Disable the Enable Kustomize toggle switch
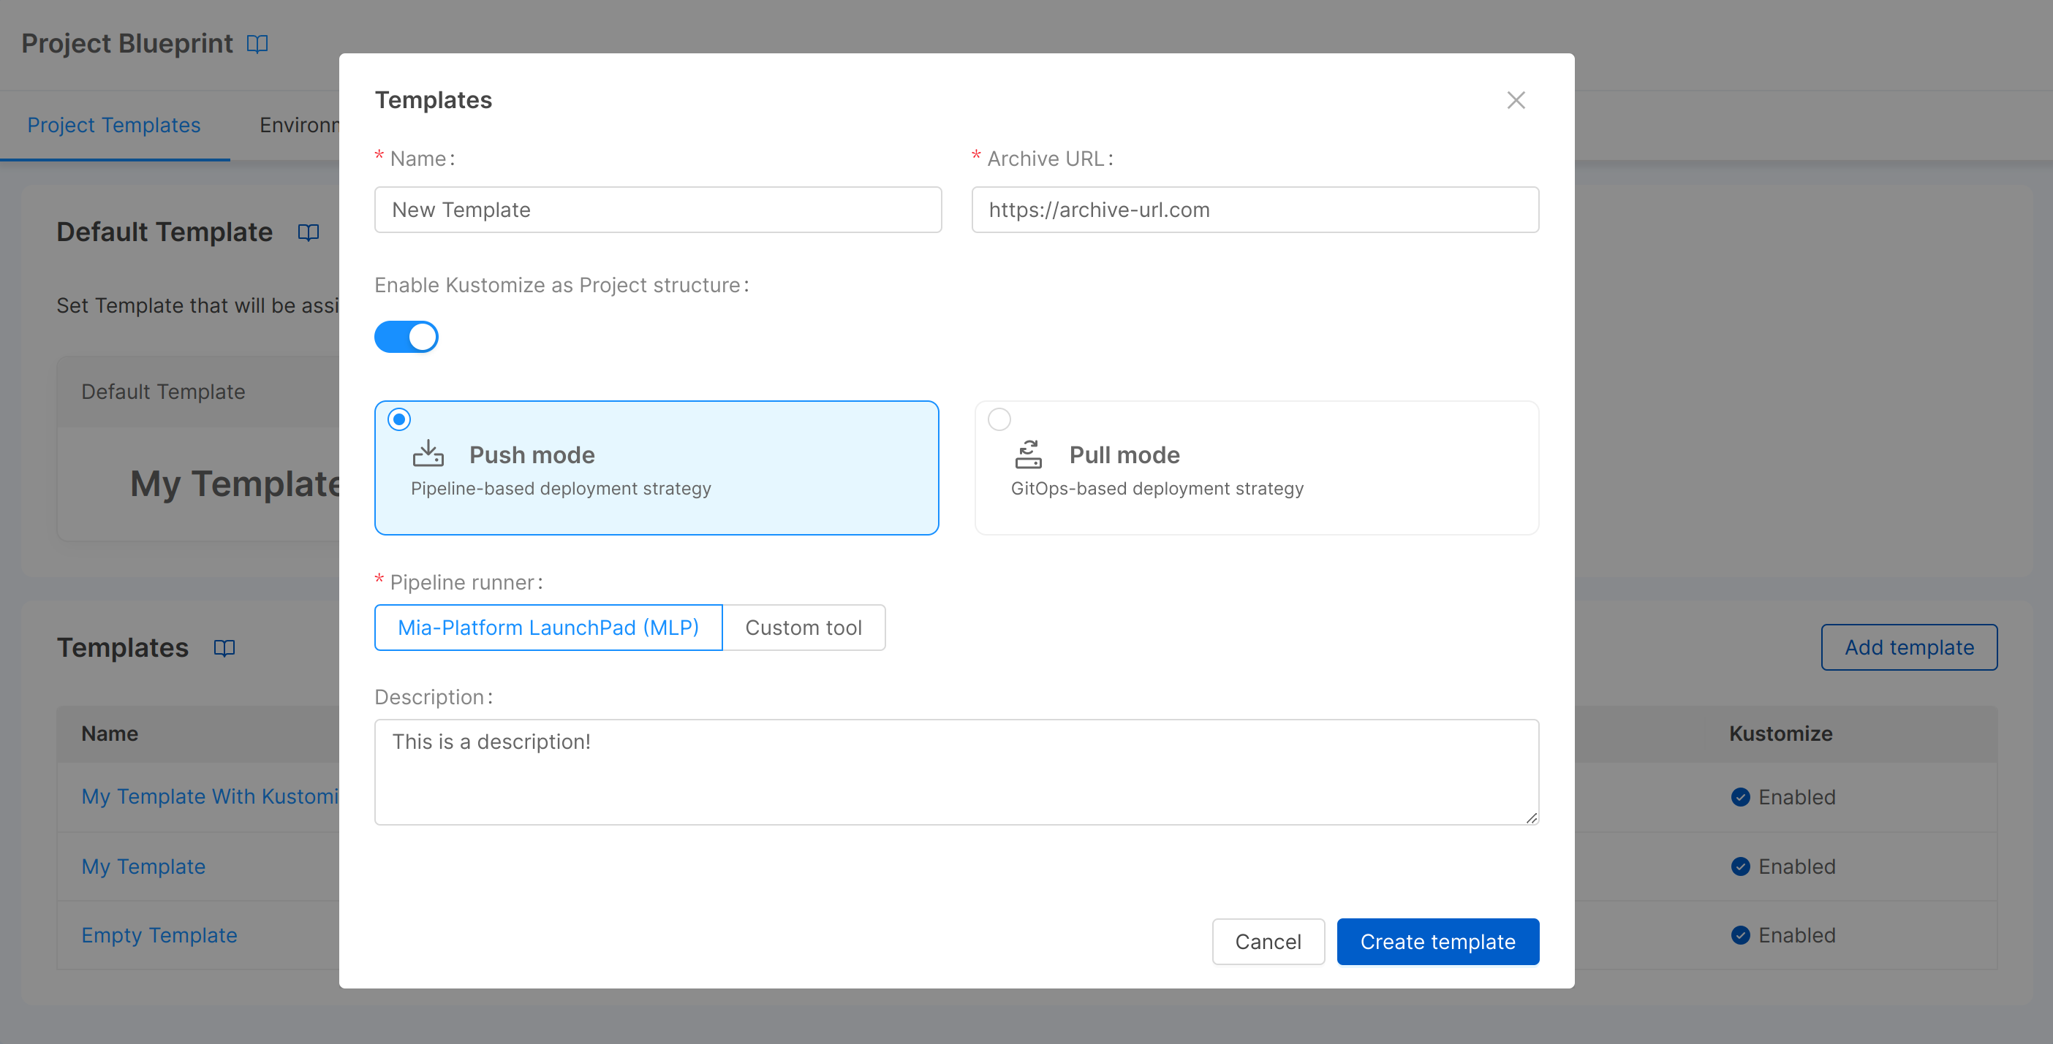 [407, 337]
